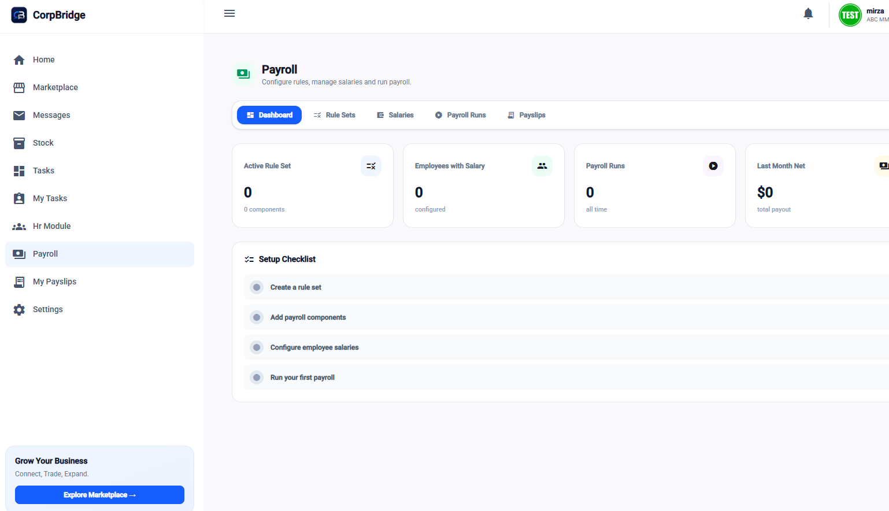Click the Messages envelope icon

pyautogui.click(x=19, y=115)
